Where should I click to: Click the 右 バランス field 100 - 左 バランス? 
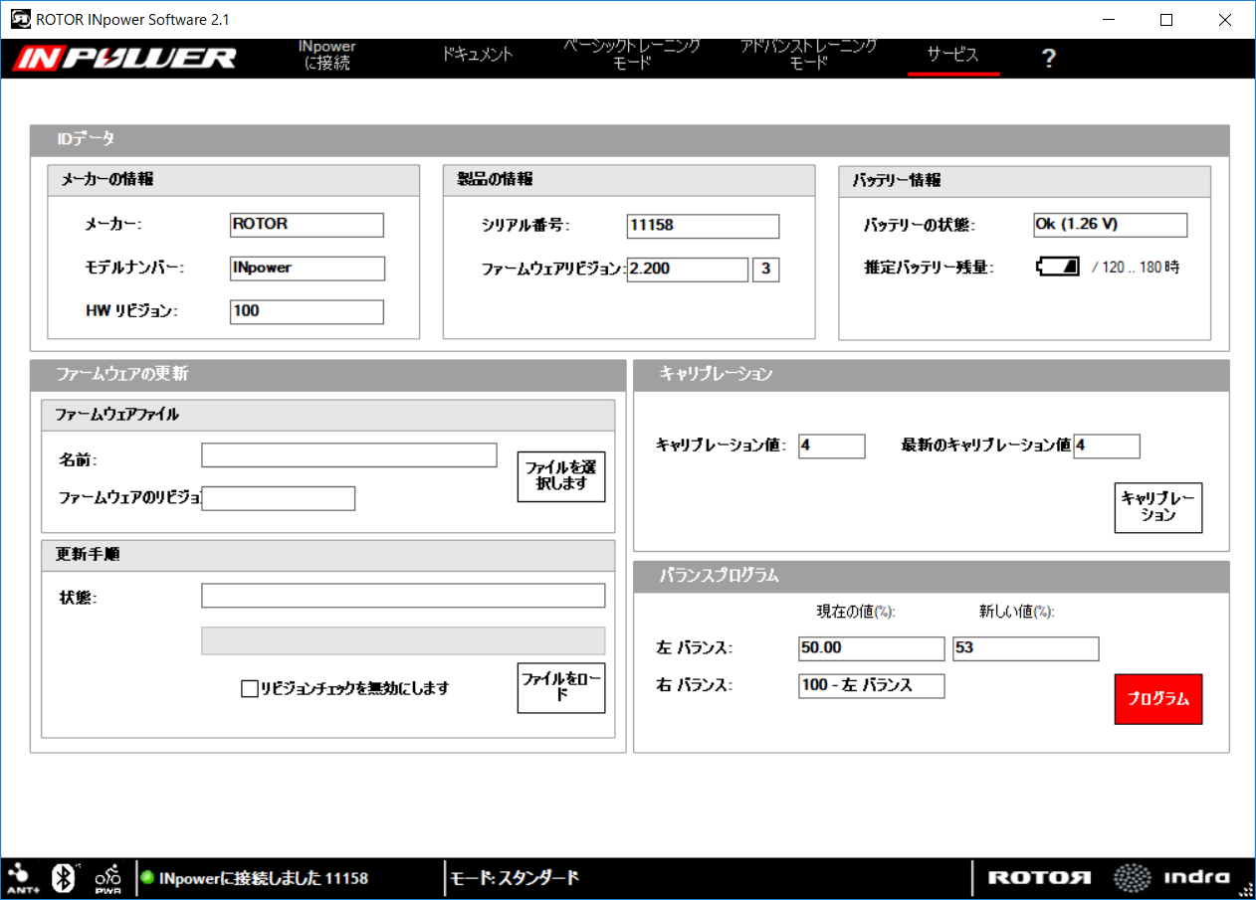pos(871,686)
